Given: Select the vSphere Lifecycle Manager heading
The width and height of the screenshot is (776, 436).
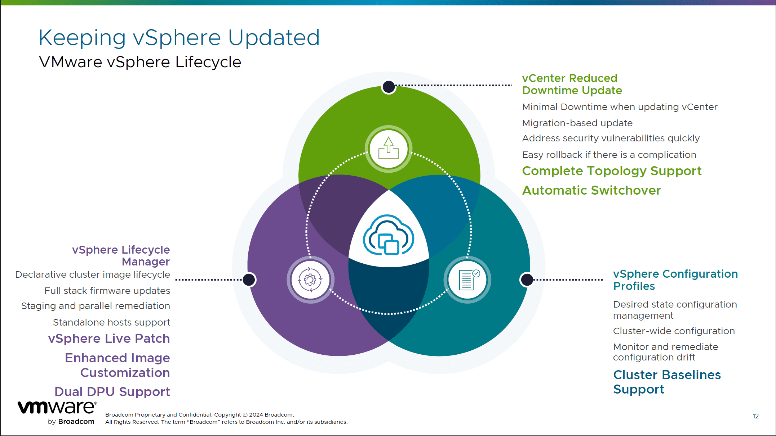Looking at the screenshot, I should (121, 255).
